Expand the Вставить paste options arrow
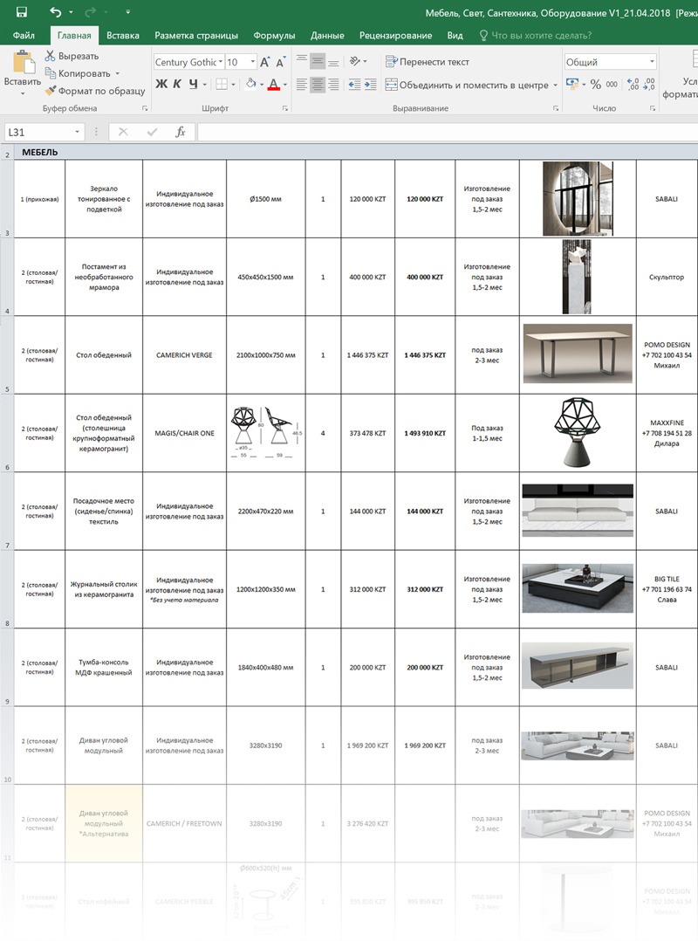Screen dimensions: 698x941 click(x=23, y=94)
